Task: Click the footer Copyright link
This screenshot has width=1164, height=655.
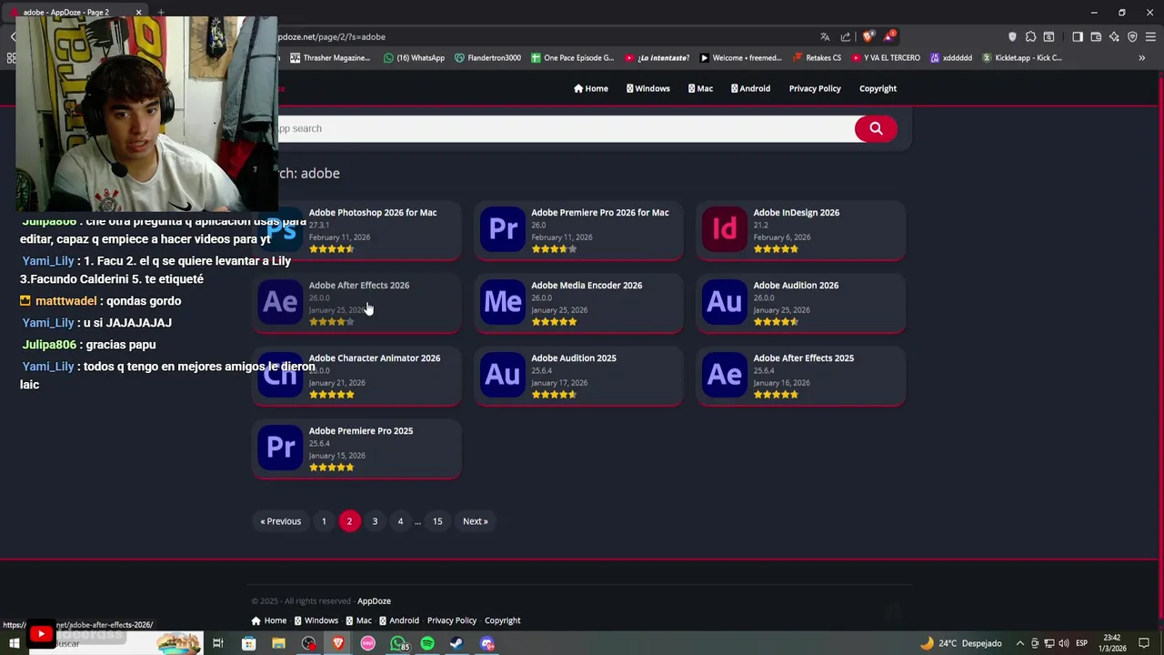Action: point(502,620)
